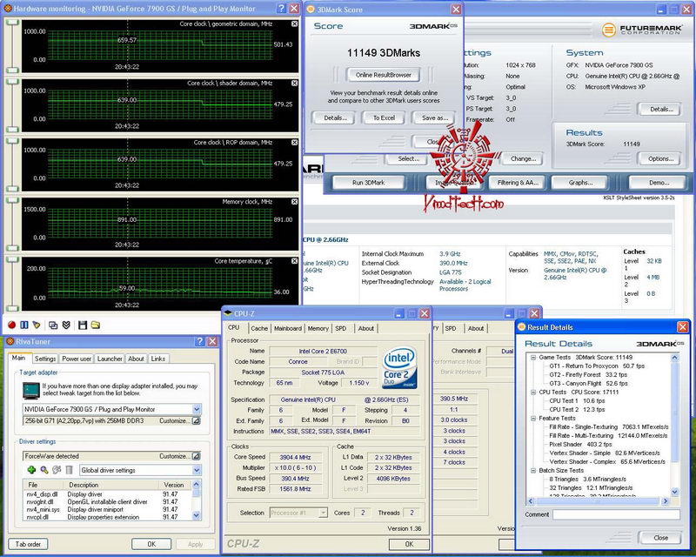Click the clear history brush icon
Screen dimensions: 696x557
pos(37,325)
